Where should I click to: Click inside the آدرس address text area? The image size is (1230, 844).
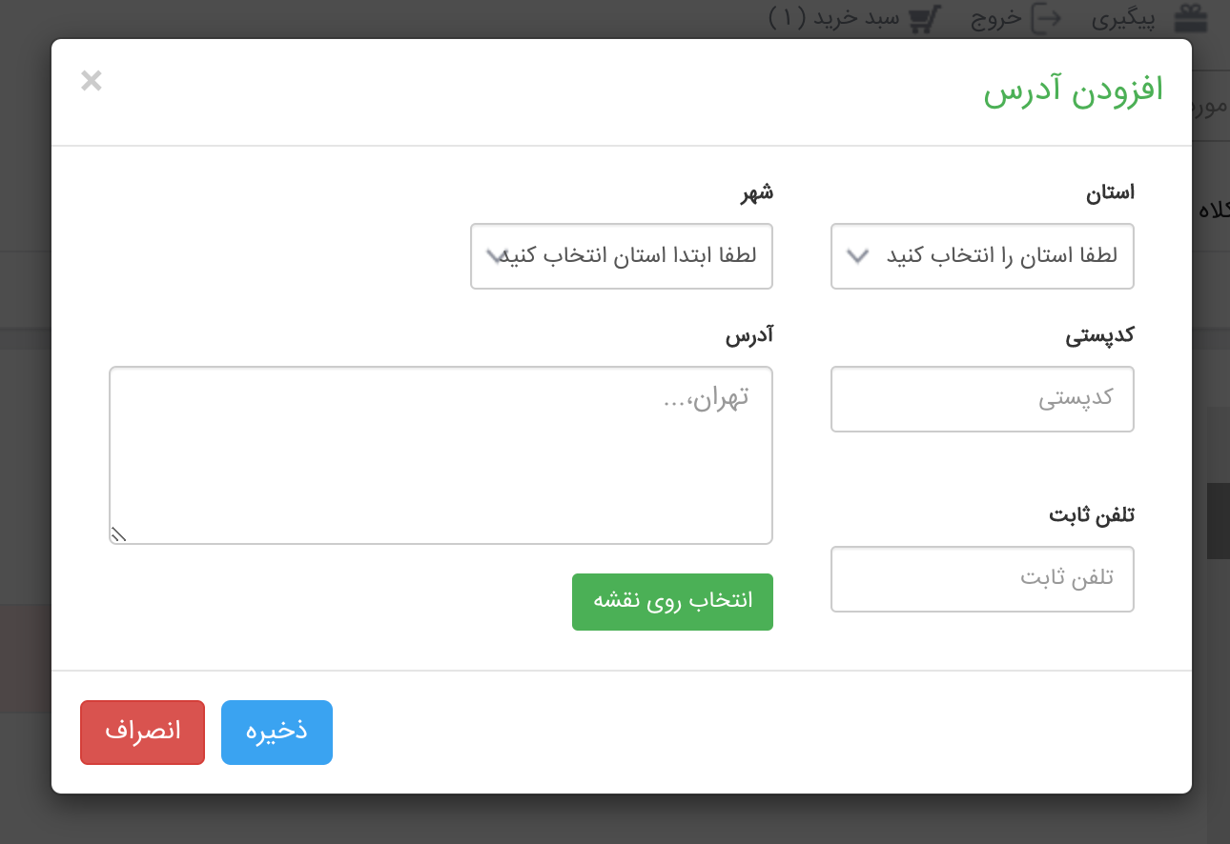click(x=441, y=455)
